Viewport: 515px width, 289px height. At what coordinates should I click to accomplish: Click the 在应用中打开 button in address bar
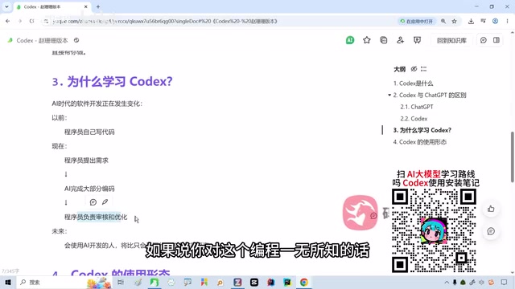[417, 21]
